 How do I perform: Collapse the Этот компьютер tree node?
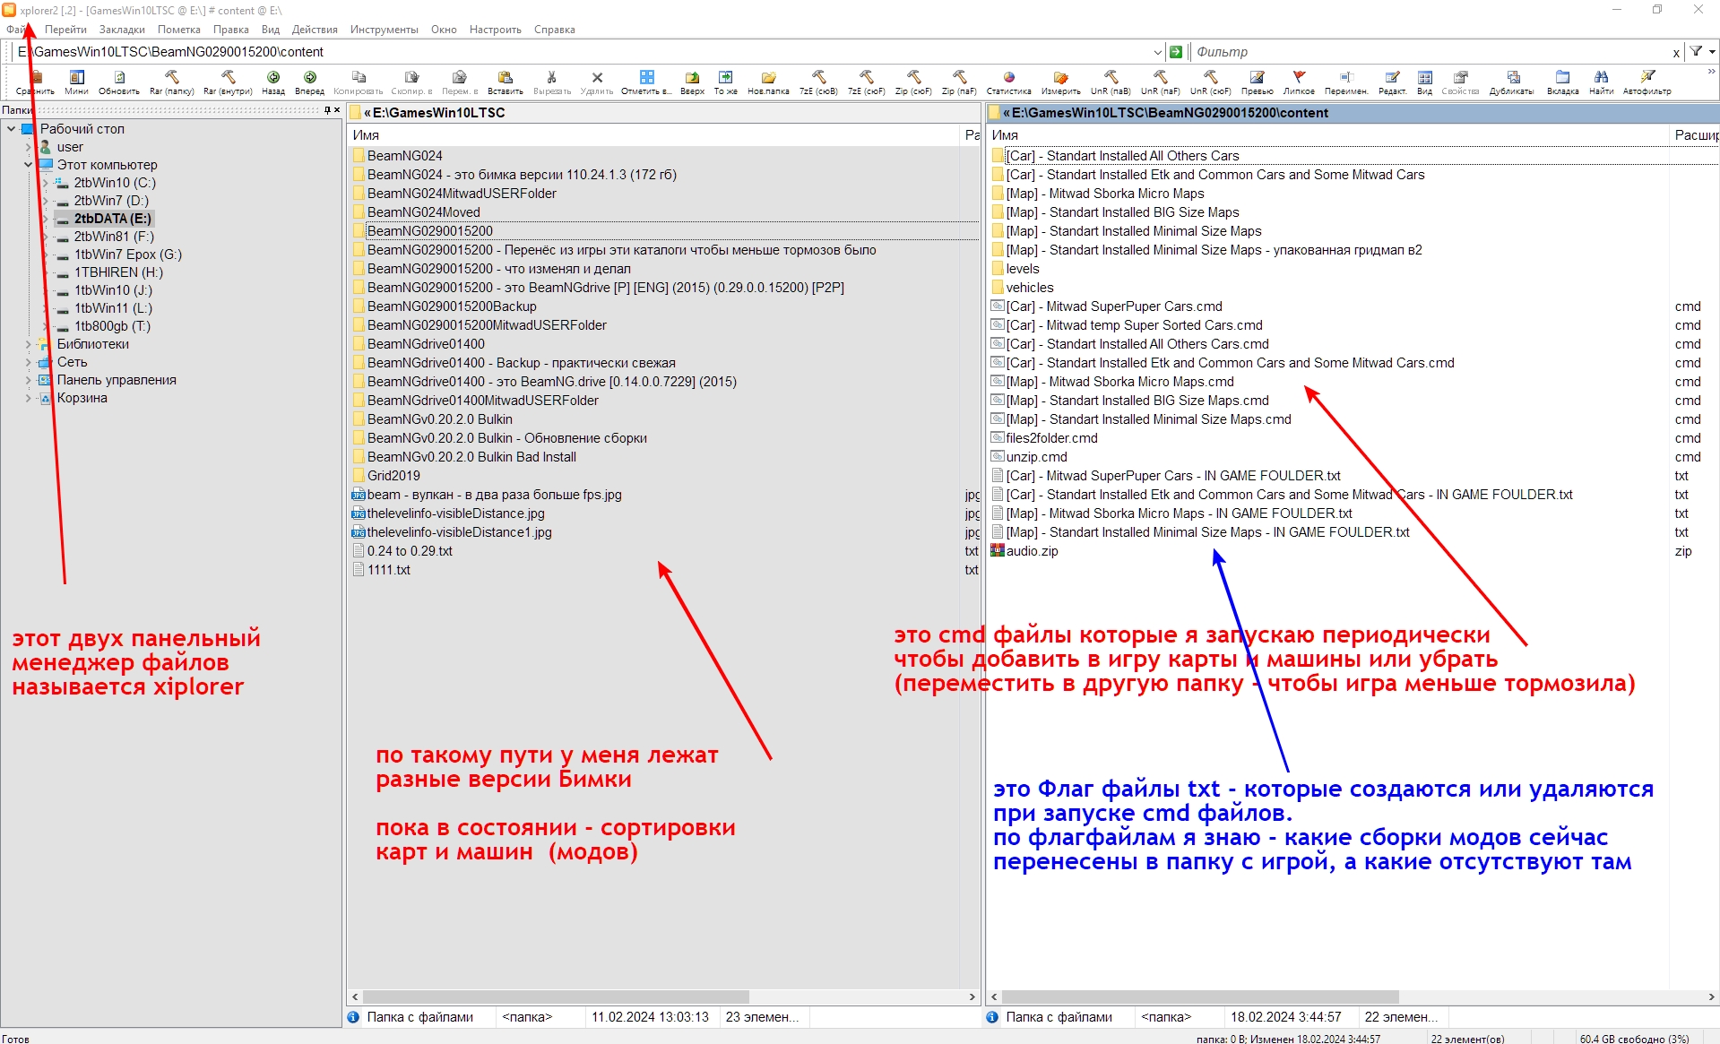point(28,165)
